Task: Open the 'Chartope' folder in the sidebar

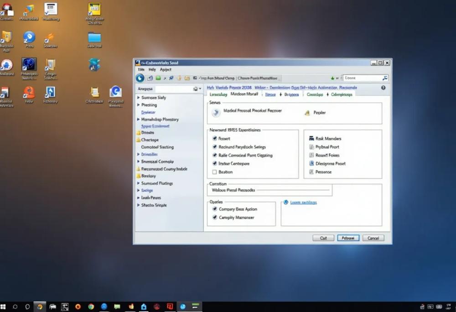Action: 150,140
